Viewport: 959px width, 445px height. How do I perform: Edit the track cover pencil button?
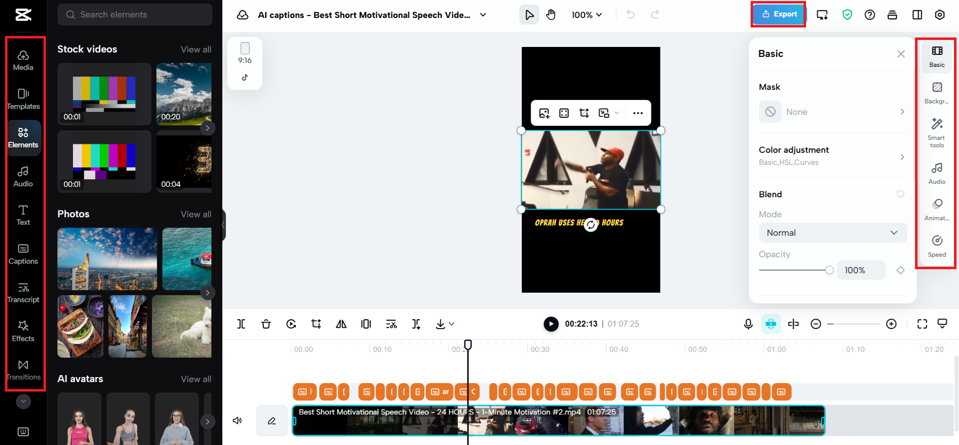coord(271,421)
